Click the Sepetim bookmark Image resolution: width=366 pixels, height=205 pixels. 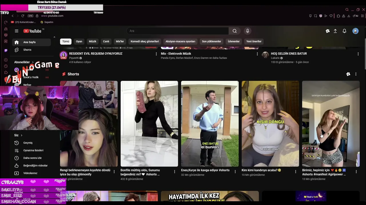coord(47,22)
